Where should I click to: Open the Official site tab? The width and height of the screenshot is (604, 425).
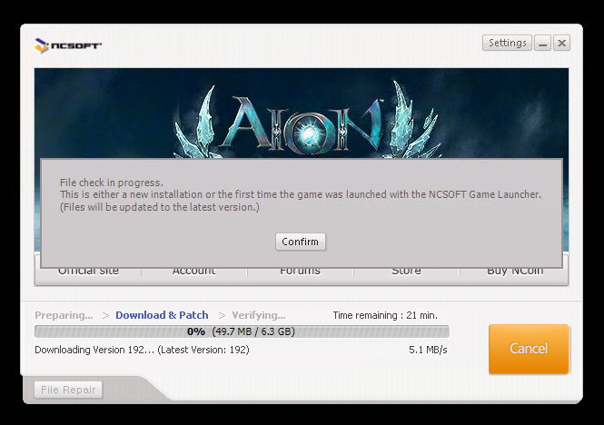tap(88, 272)
